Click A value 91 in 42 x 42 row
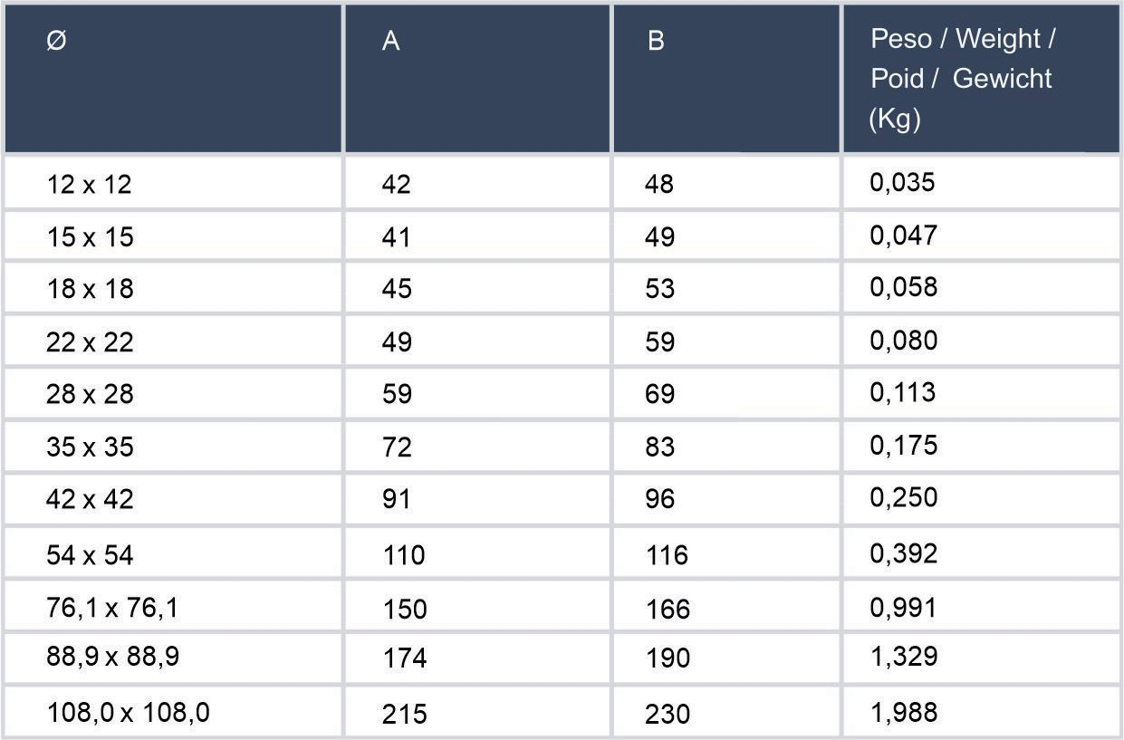Viewport: 1124px width, 740px height. point(396,499)
